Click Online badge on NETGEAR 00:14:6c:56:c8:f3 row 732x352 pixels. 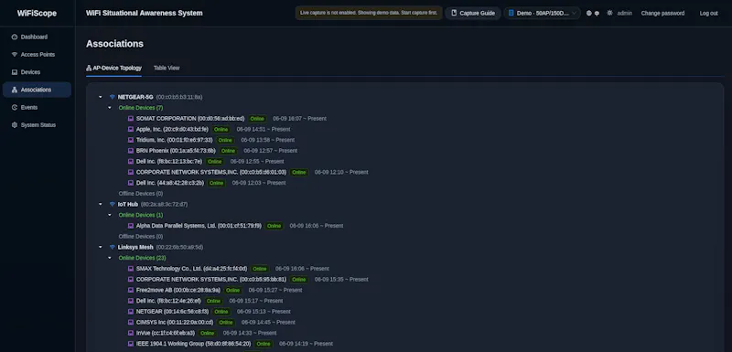click(x=221, y=312)
